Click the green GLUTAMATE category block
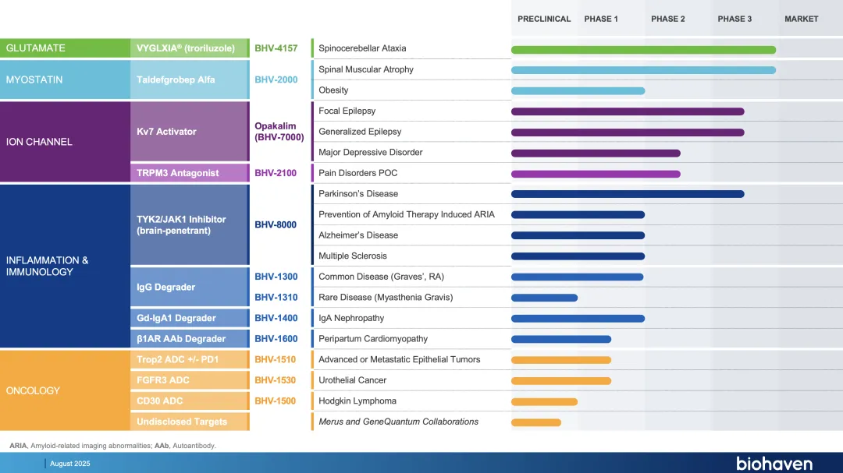This screenshot has width=843, height=473. point(65,48)
